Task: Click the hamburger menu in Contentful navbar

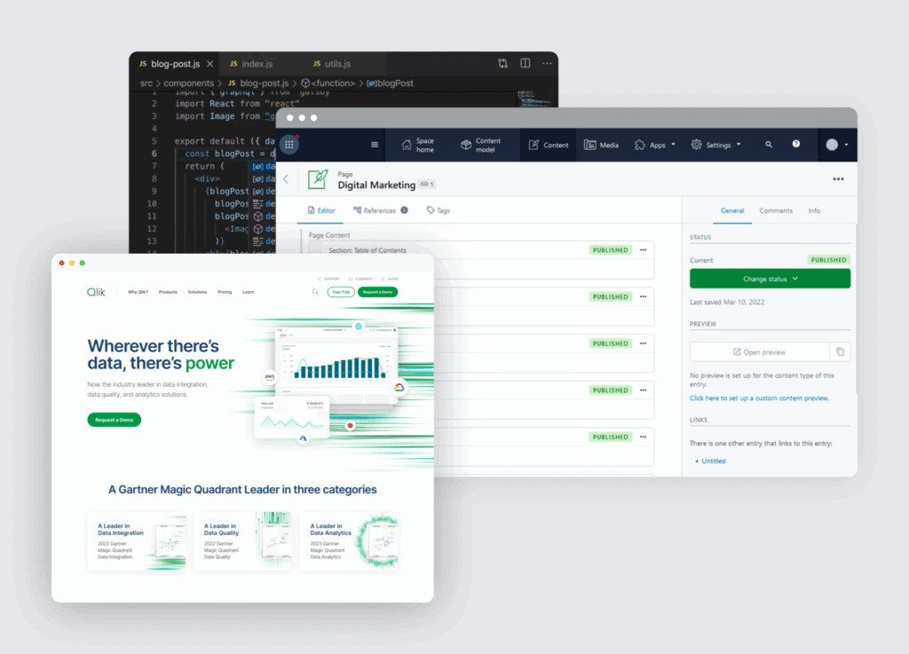Action: click(x=375, y=145)
